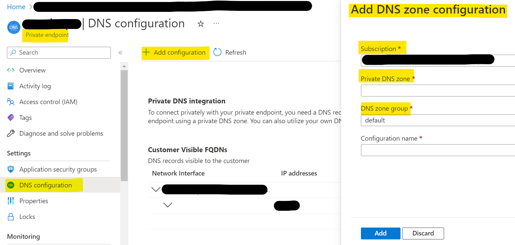This screenshot has height=245, width=515.
Task: Click the Tags icon in sidebar
Action: pyautogui.click(x=11, y=118)
